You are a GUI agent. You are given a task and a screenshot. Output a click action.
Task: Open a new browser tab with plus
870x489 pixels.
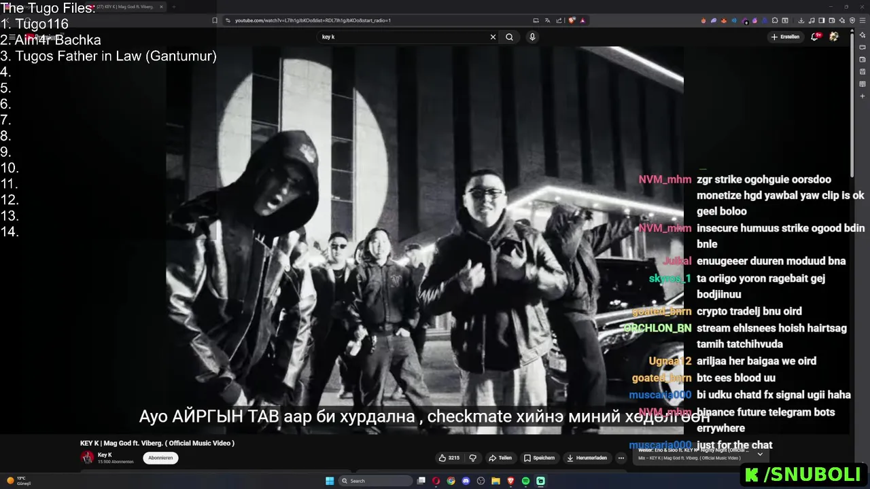pos(173,7)
